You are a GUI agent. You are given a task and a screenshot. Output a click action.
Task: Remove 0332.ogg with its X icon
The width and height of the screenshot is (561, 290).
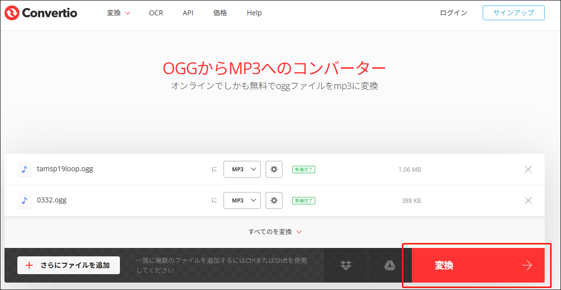(528, 200)
